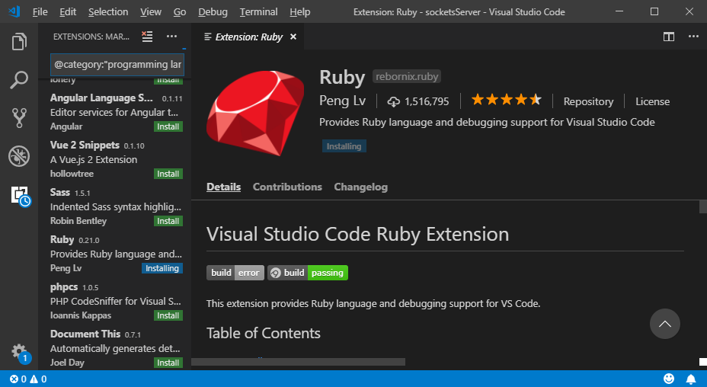Open the License link
Viewport: 707px width, 387px height.
click(x=652, y=101)
